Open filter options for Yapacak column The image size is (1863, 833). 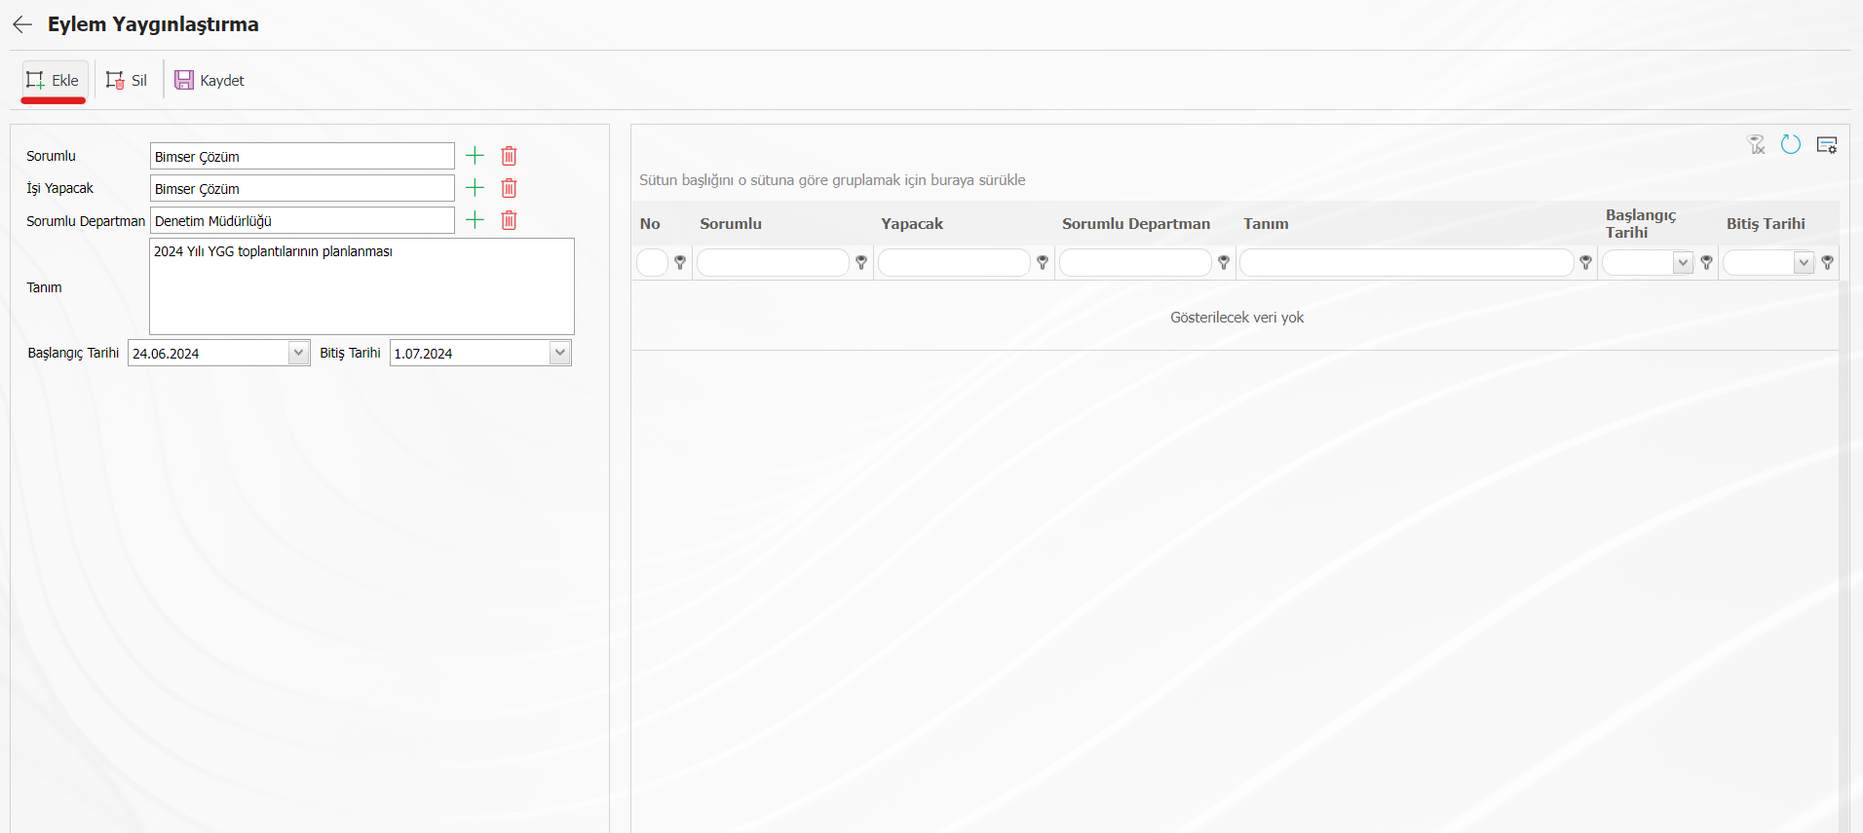click(1043, 262)
